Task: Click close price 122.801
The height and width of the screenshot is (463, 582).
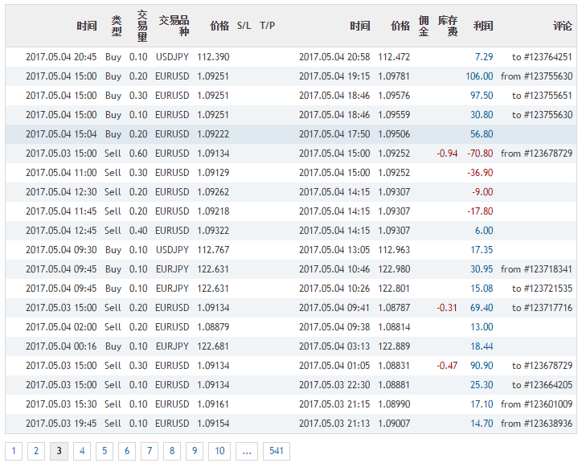Action: [x=394, y=289]
